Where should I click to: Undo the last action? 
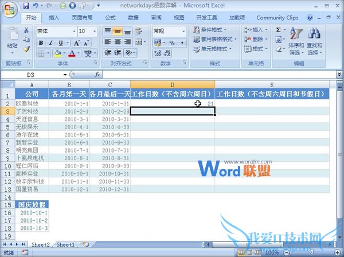point(35,6)
